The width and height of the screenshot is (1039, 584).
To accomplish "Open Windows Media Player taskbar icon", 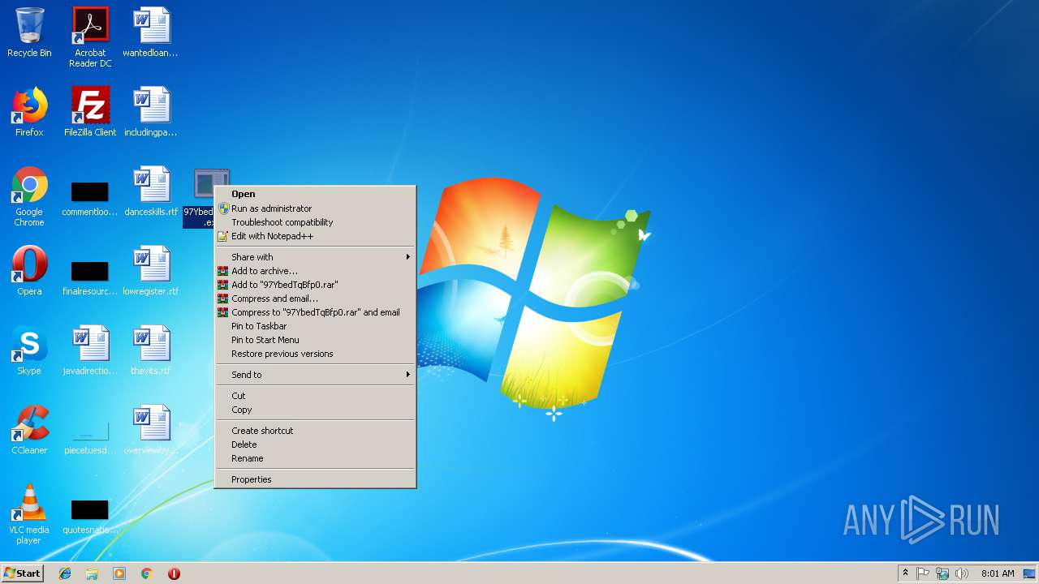I will click(119, 573).
